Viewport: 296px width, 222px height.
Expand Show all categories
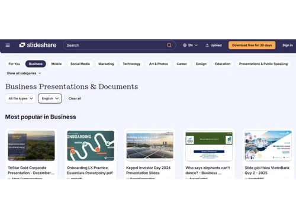24,73
